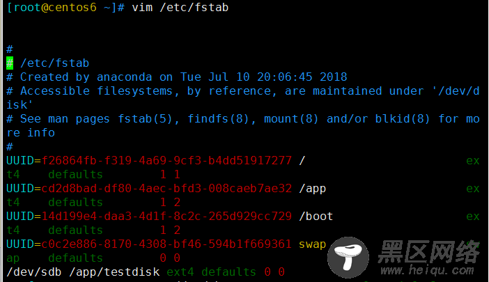
Task: Click the 'Accessible filesystems' comment line
Action: 243,98
